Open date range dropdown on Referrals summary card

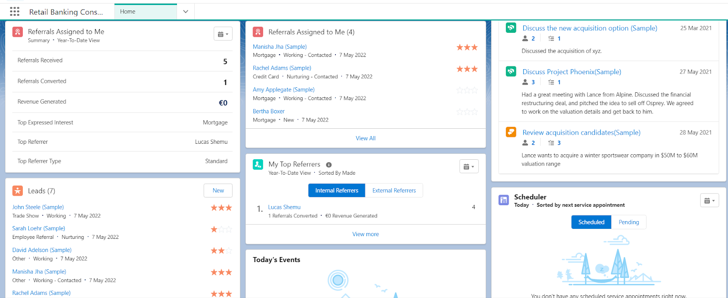(x=223, y=34)
